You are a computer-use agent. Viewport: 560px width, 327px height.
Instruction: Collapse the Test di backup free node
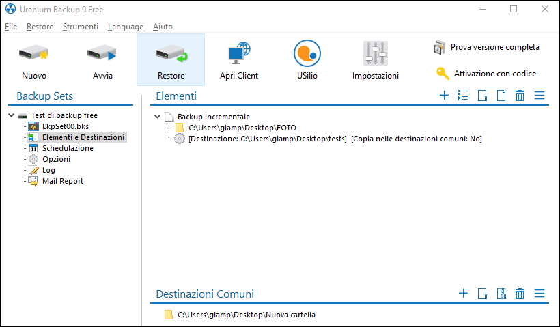12,115
